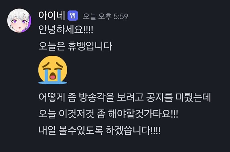
Task: Open the 아이네 profile avatar
Action: tap(19, 20)
